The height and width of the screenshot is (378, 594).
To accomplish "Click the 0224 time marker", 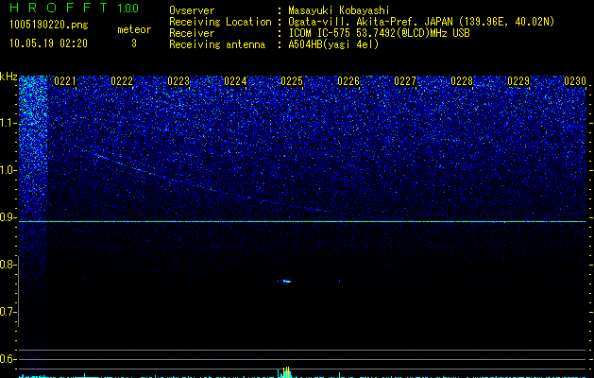I will pyautogui.click(x=235, y=81).
